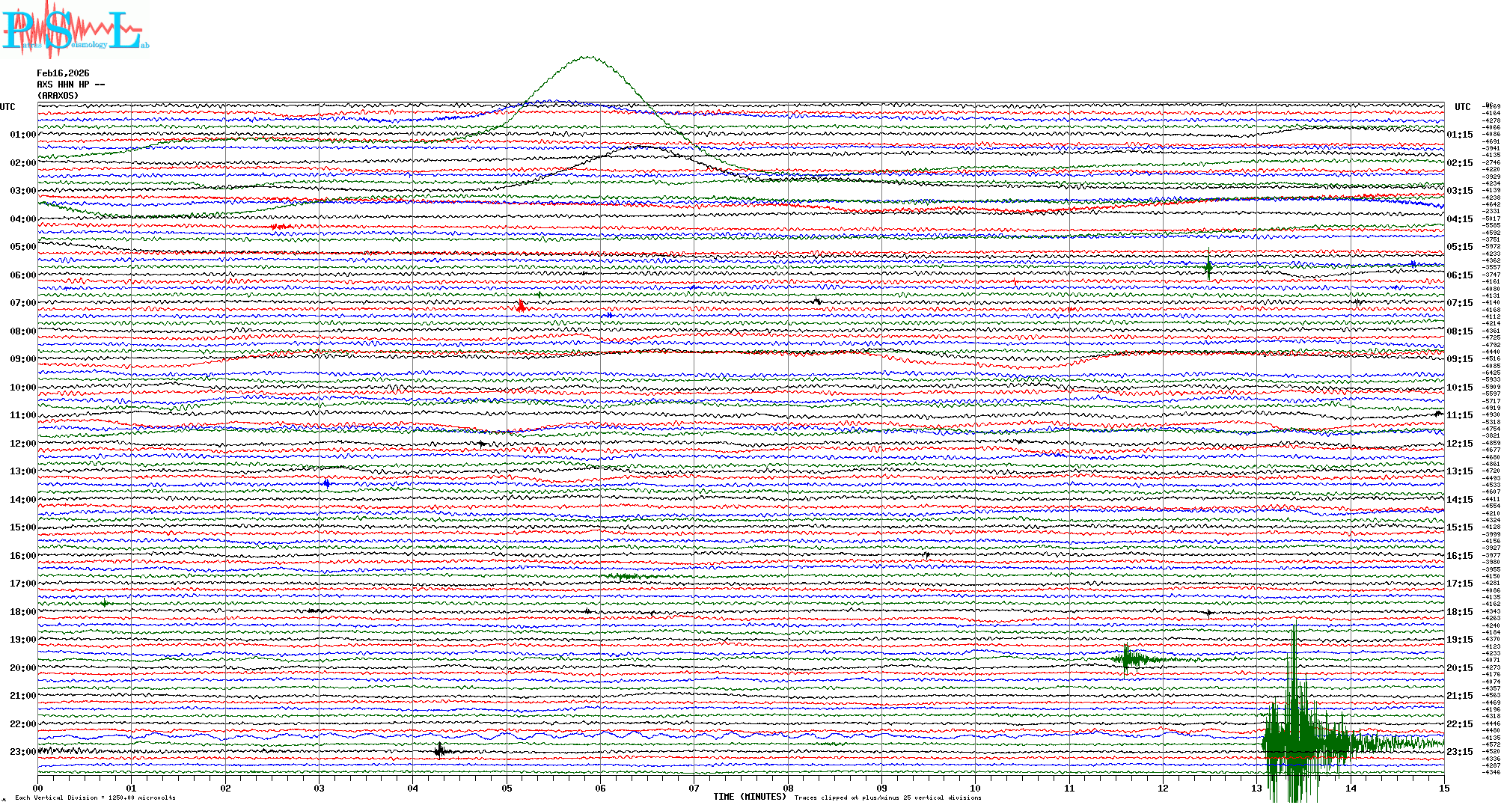
Task: Click the black burst on the 23:00 trace
Action: pyautogui.click(x=440, y=750)
